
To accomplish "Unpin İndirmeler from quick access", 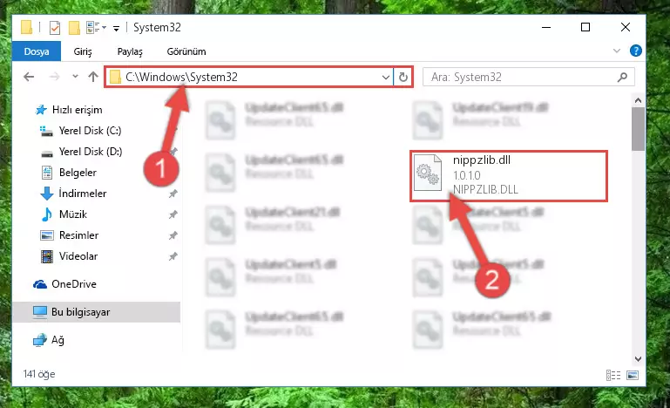I will click(x=173, y=194).
